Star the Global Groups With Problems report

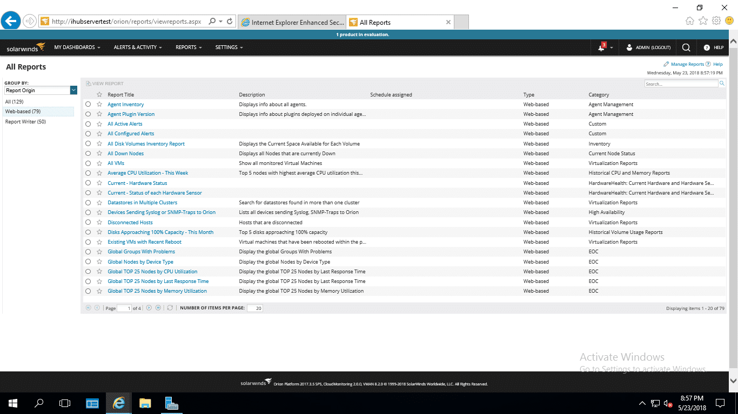(99, 252)
